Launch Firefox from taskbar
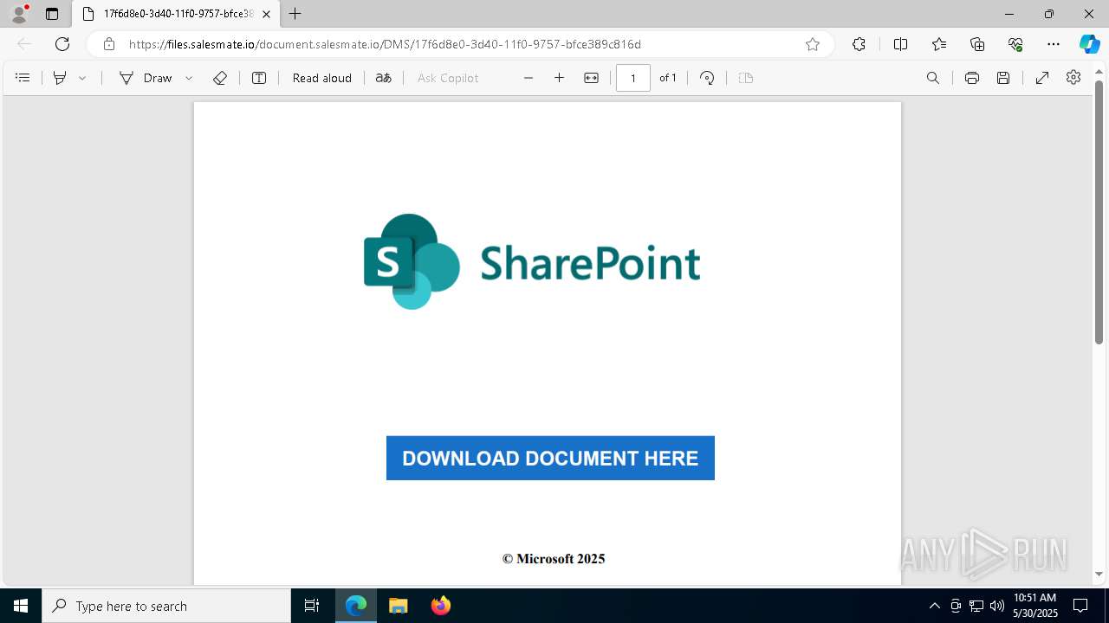 coord(441,606)
